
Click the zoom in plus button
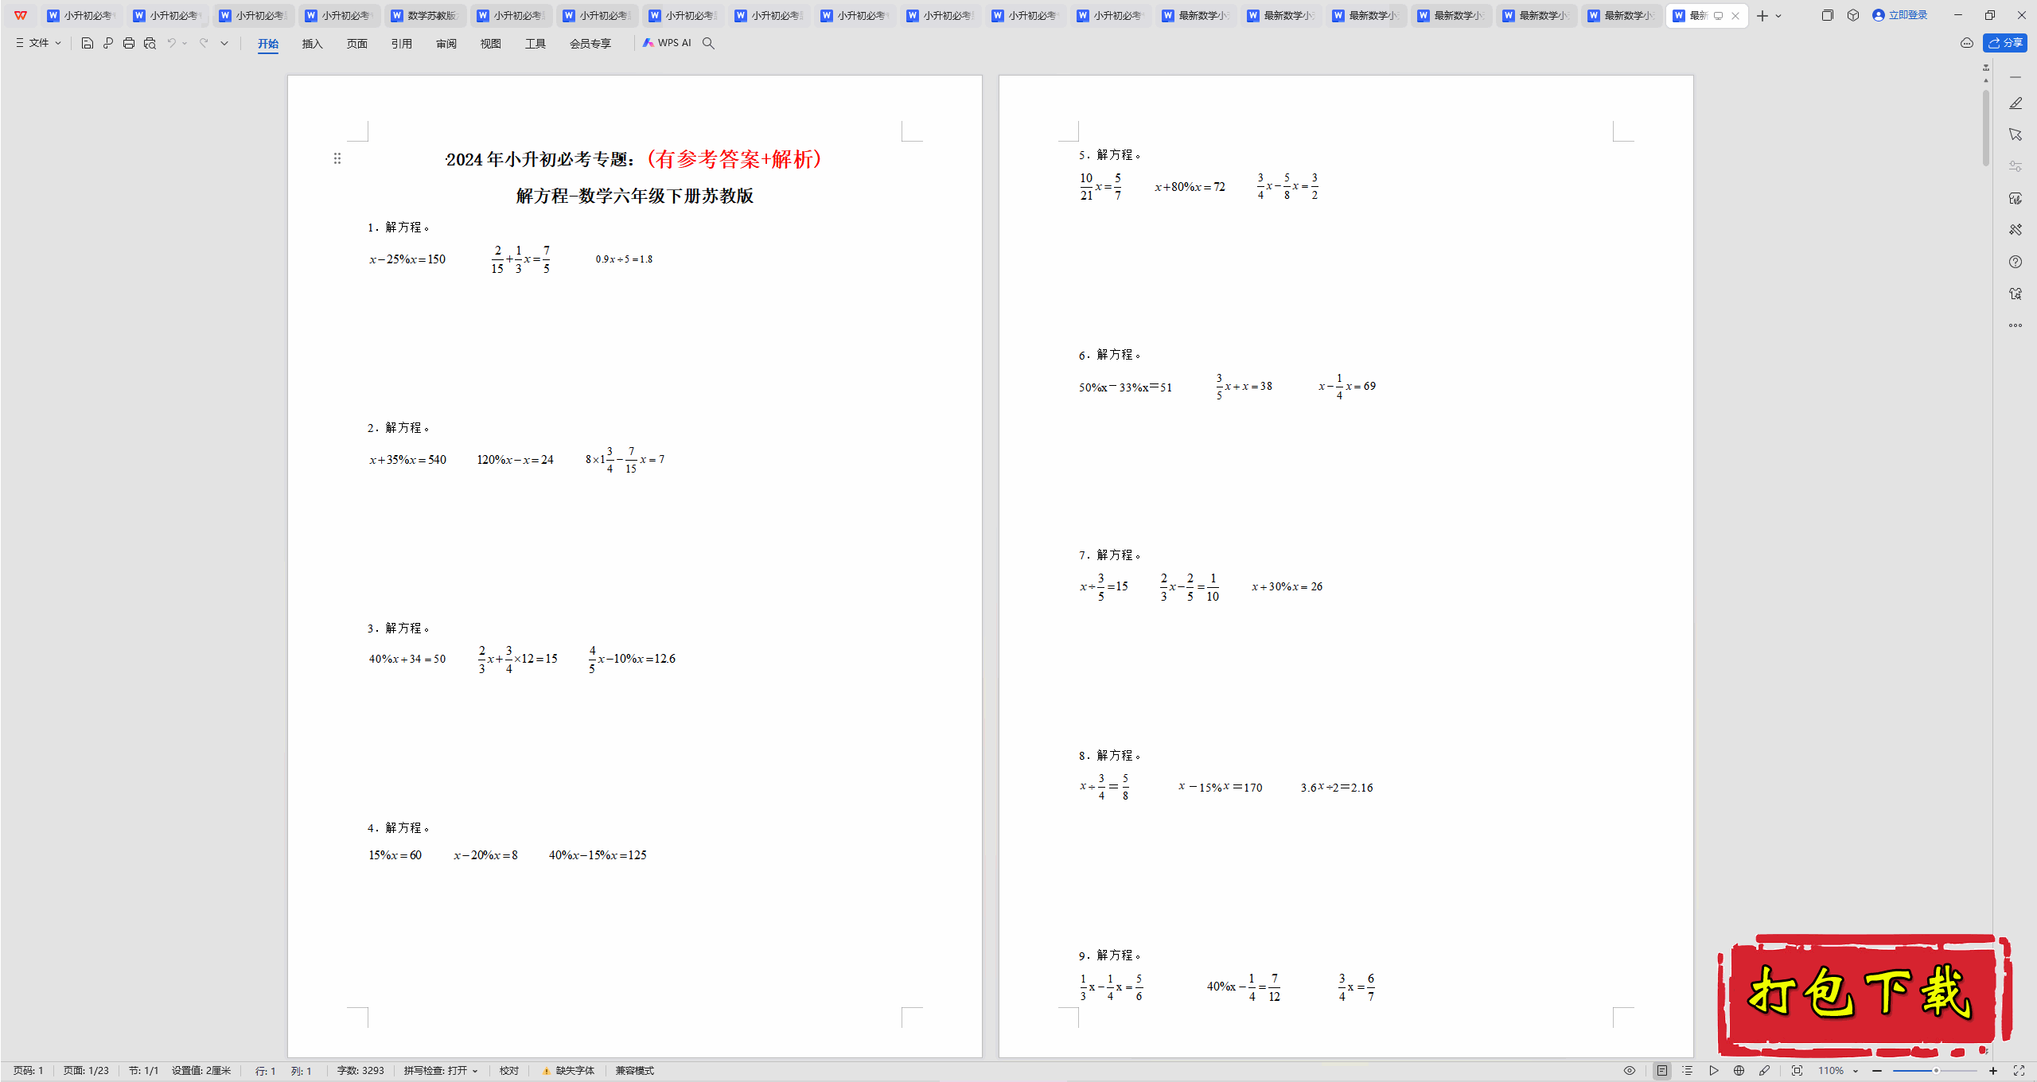click(x=1993, y=1071)
